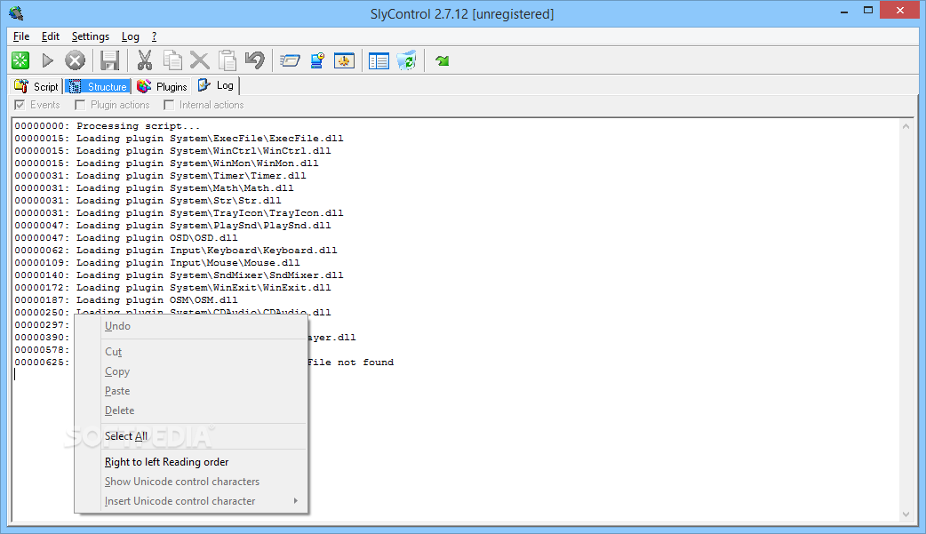Close the SlyControl window
This screenshot has width=926, height=534.
[x=900, y=10]
